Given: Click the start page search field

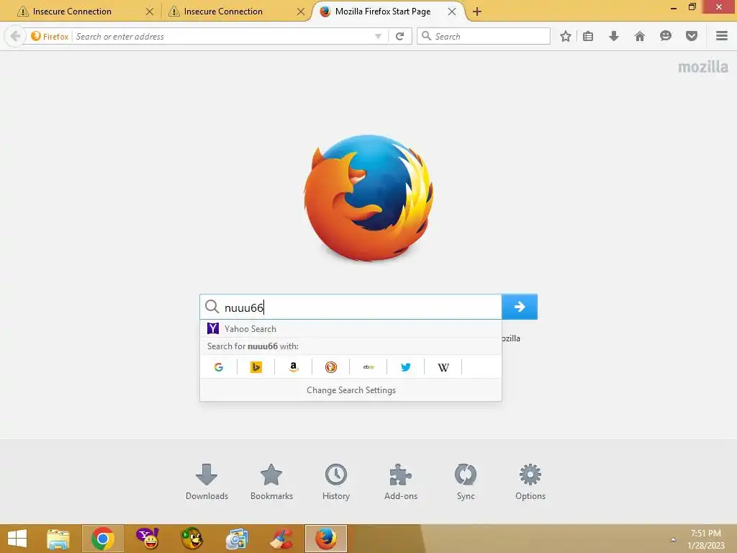Looking at the screenshot, I should point(351,307).
